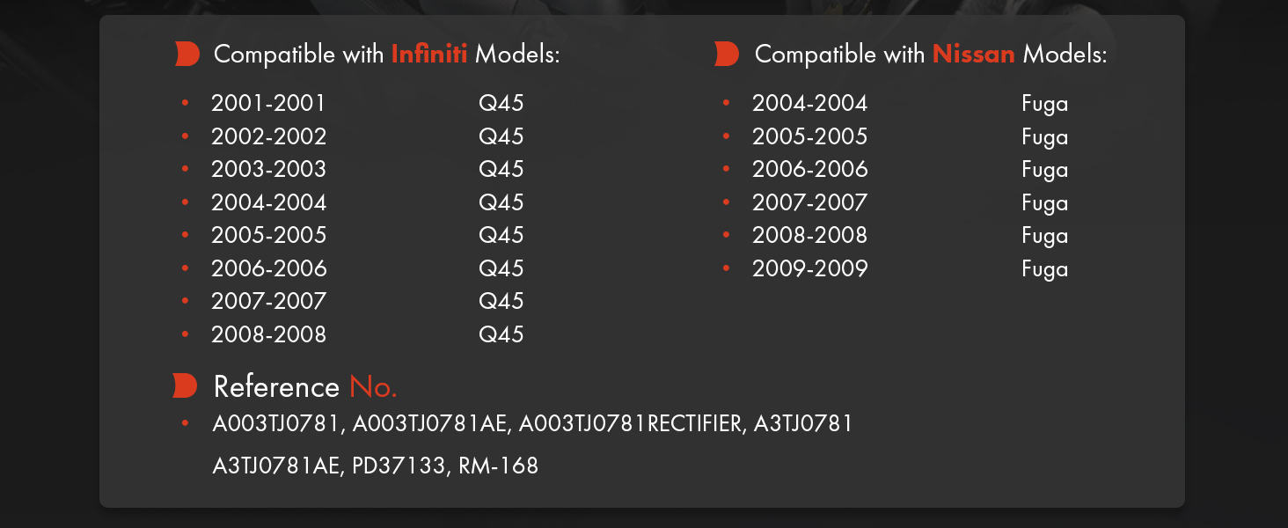Click the red bullet before 2007-2007 Fuga

pos(726,202)
